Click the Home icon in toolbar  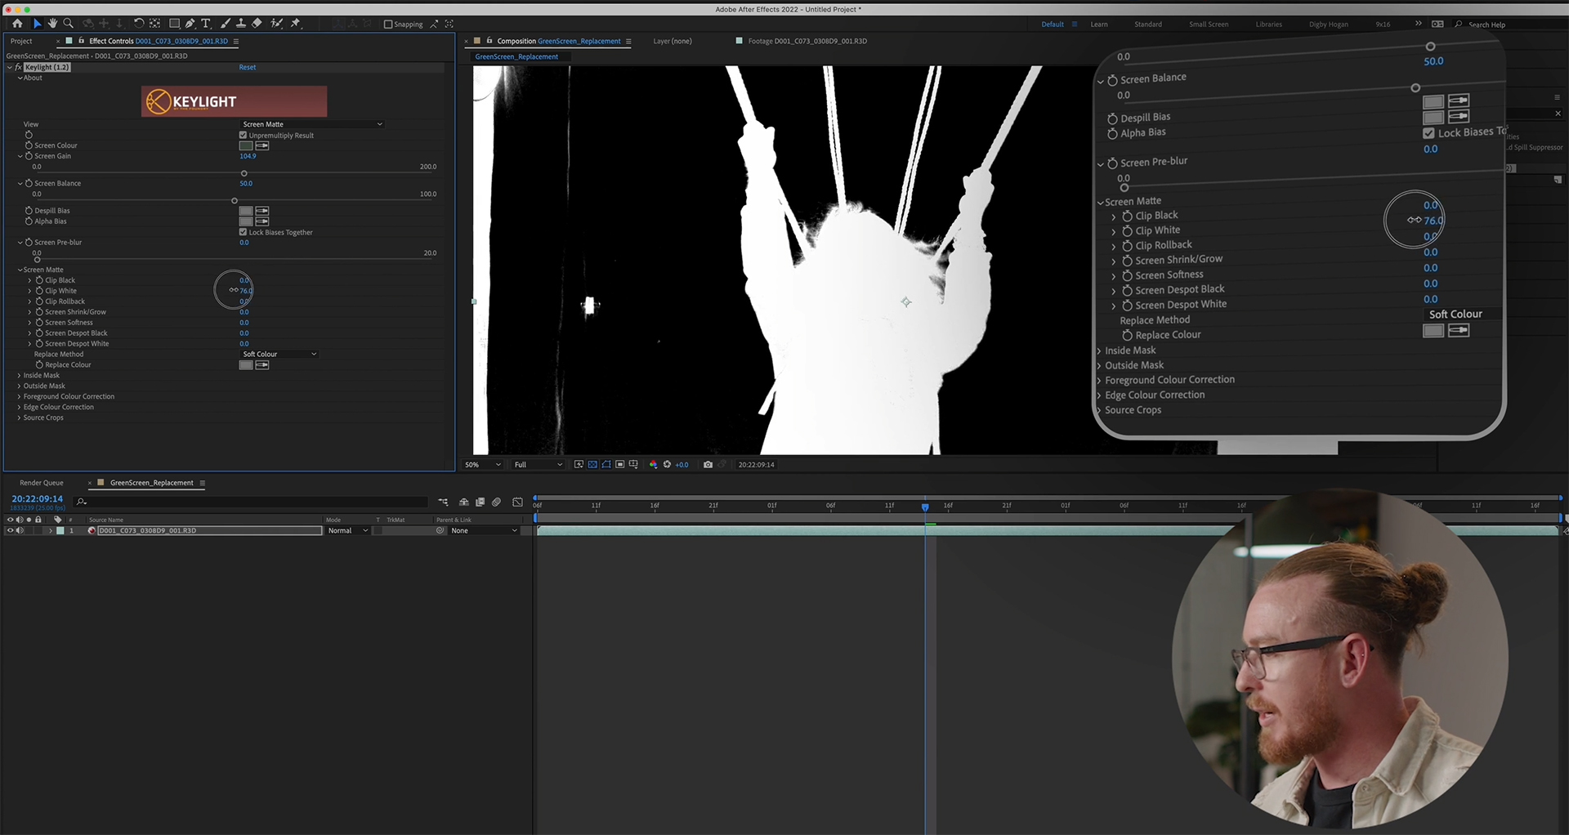[x=17, y=24]
